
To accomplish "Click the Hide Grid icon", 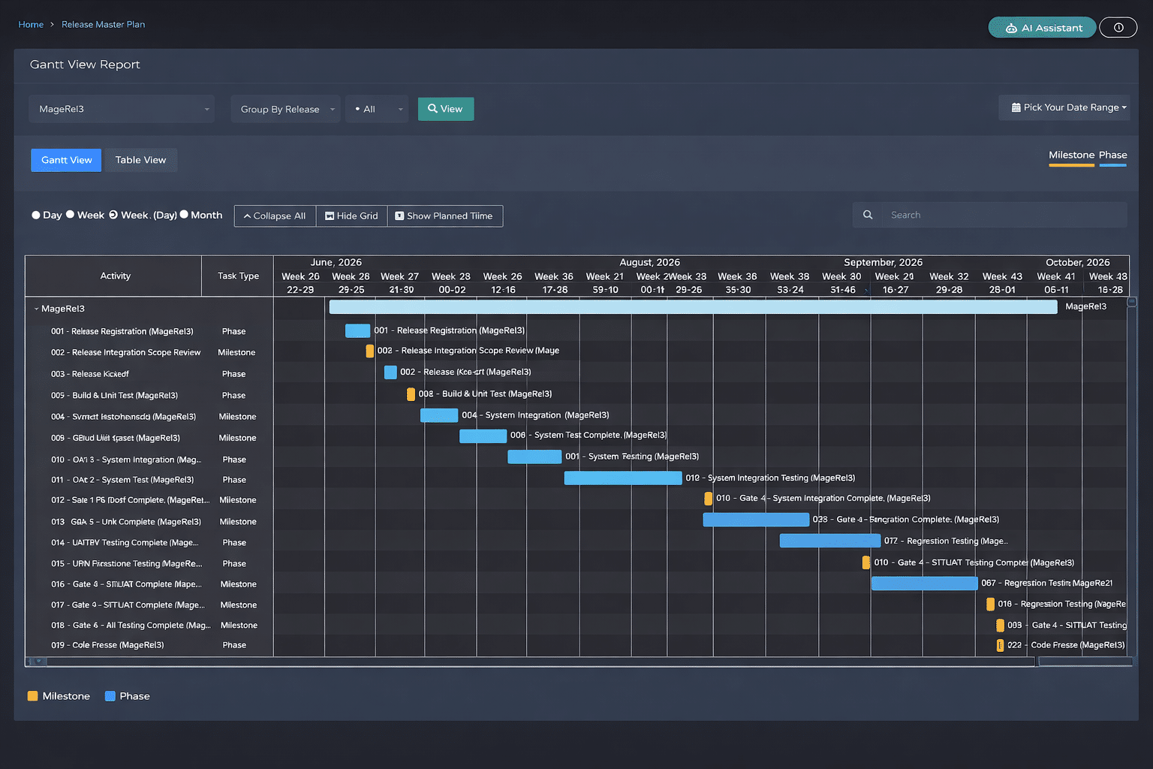I will coord(329,216).
